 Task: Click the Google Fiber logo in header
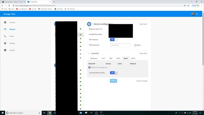tap(10, 14)
